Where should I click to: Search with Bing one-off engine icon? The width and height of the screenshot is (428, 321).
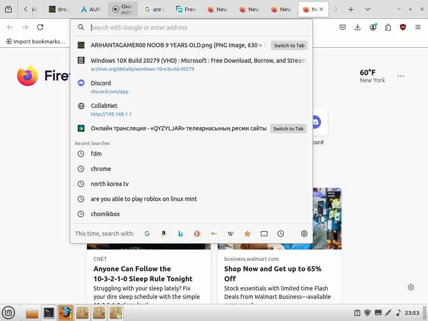point(181,234)
